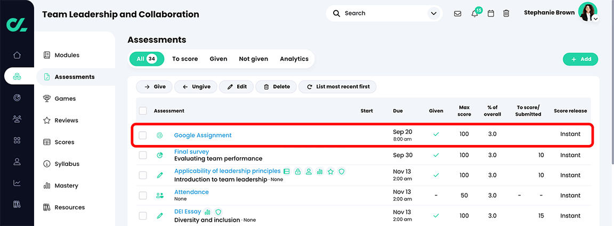Open the Analytics tab

click(x=294, y=59)
